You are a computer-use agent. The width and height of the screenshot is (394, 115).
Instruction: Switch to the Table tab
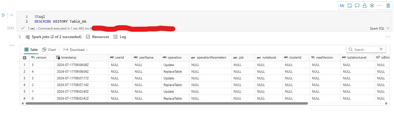click(31, 50)
